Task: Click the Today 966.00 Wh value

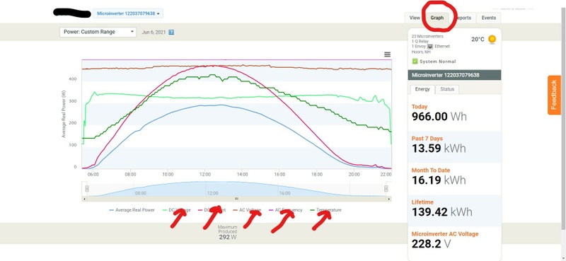Action: [x=439, y=117]
